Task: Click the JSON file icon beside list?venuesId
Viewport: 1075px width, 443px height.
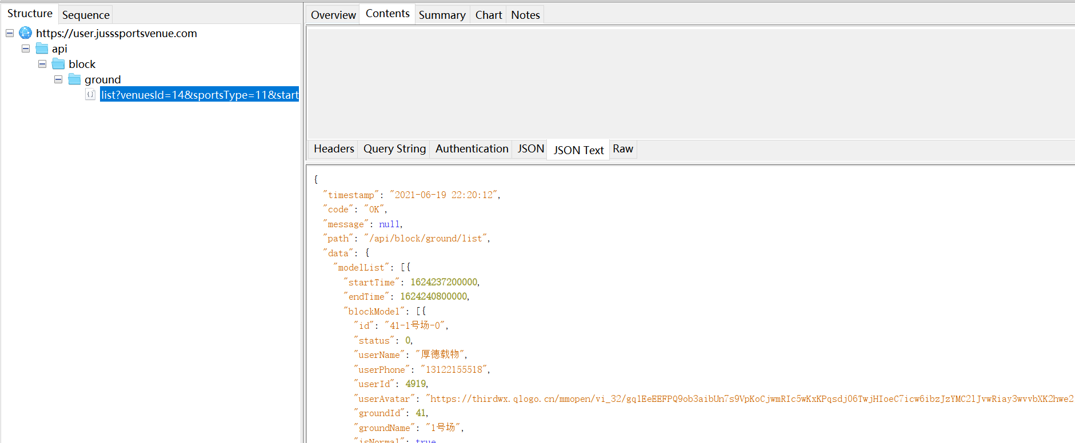Action: (90, 95)
